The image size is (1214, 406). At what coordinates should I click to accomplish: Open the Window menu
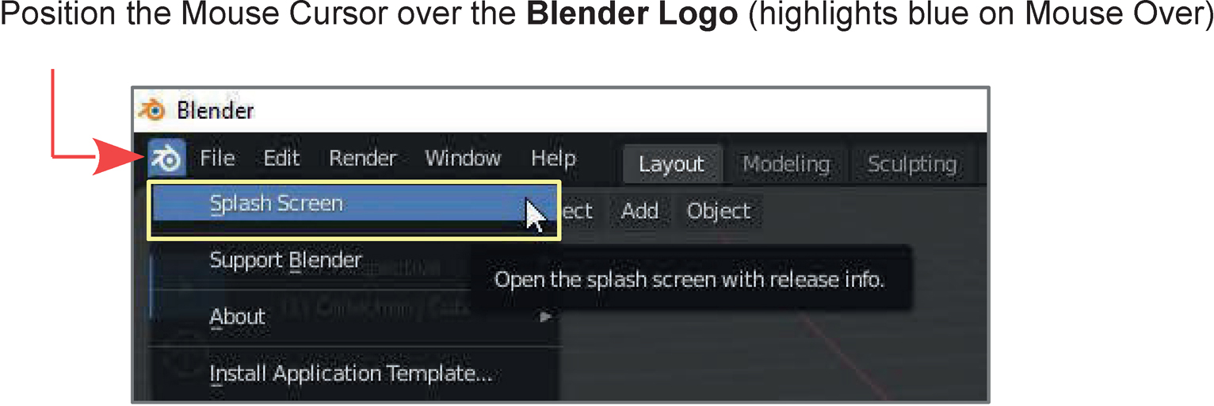click(x=463, y=159)
